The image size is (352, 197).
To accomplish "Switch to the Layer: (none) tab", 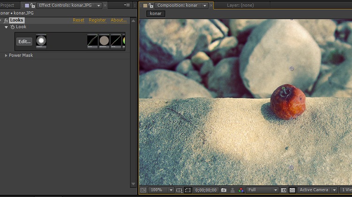I will pos(240,5).
